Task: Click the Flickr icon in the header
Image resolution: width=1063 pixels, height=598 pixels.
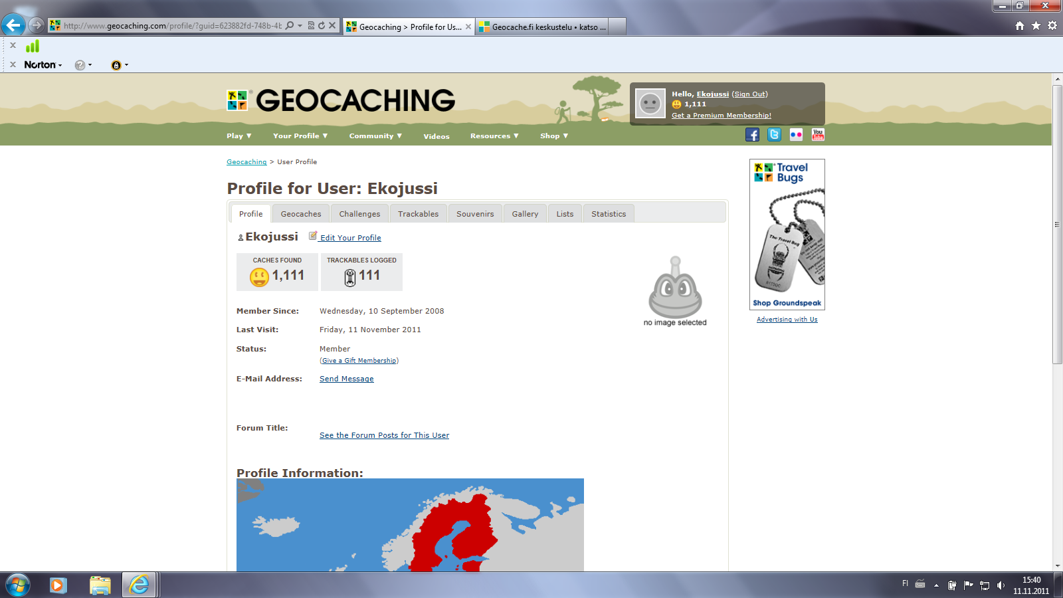Action: 796,135
